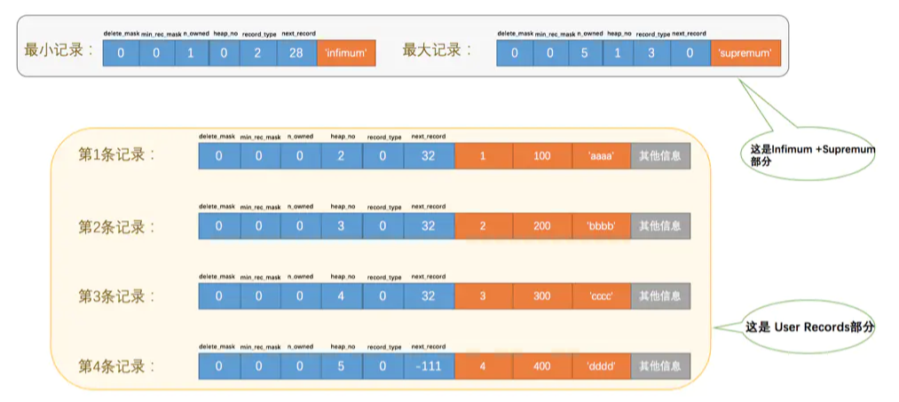899x402 pixels.
Task: Click delete_mask header above the minimum record
Action: (121, 34)
